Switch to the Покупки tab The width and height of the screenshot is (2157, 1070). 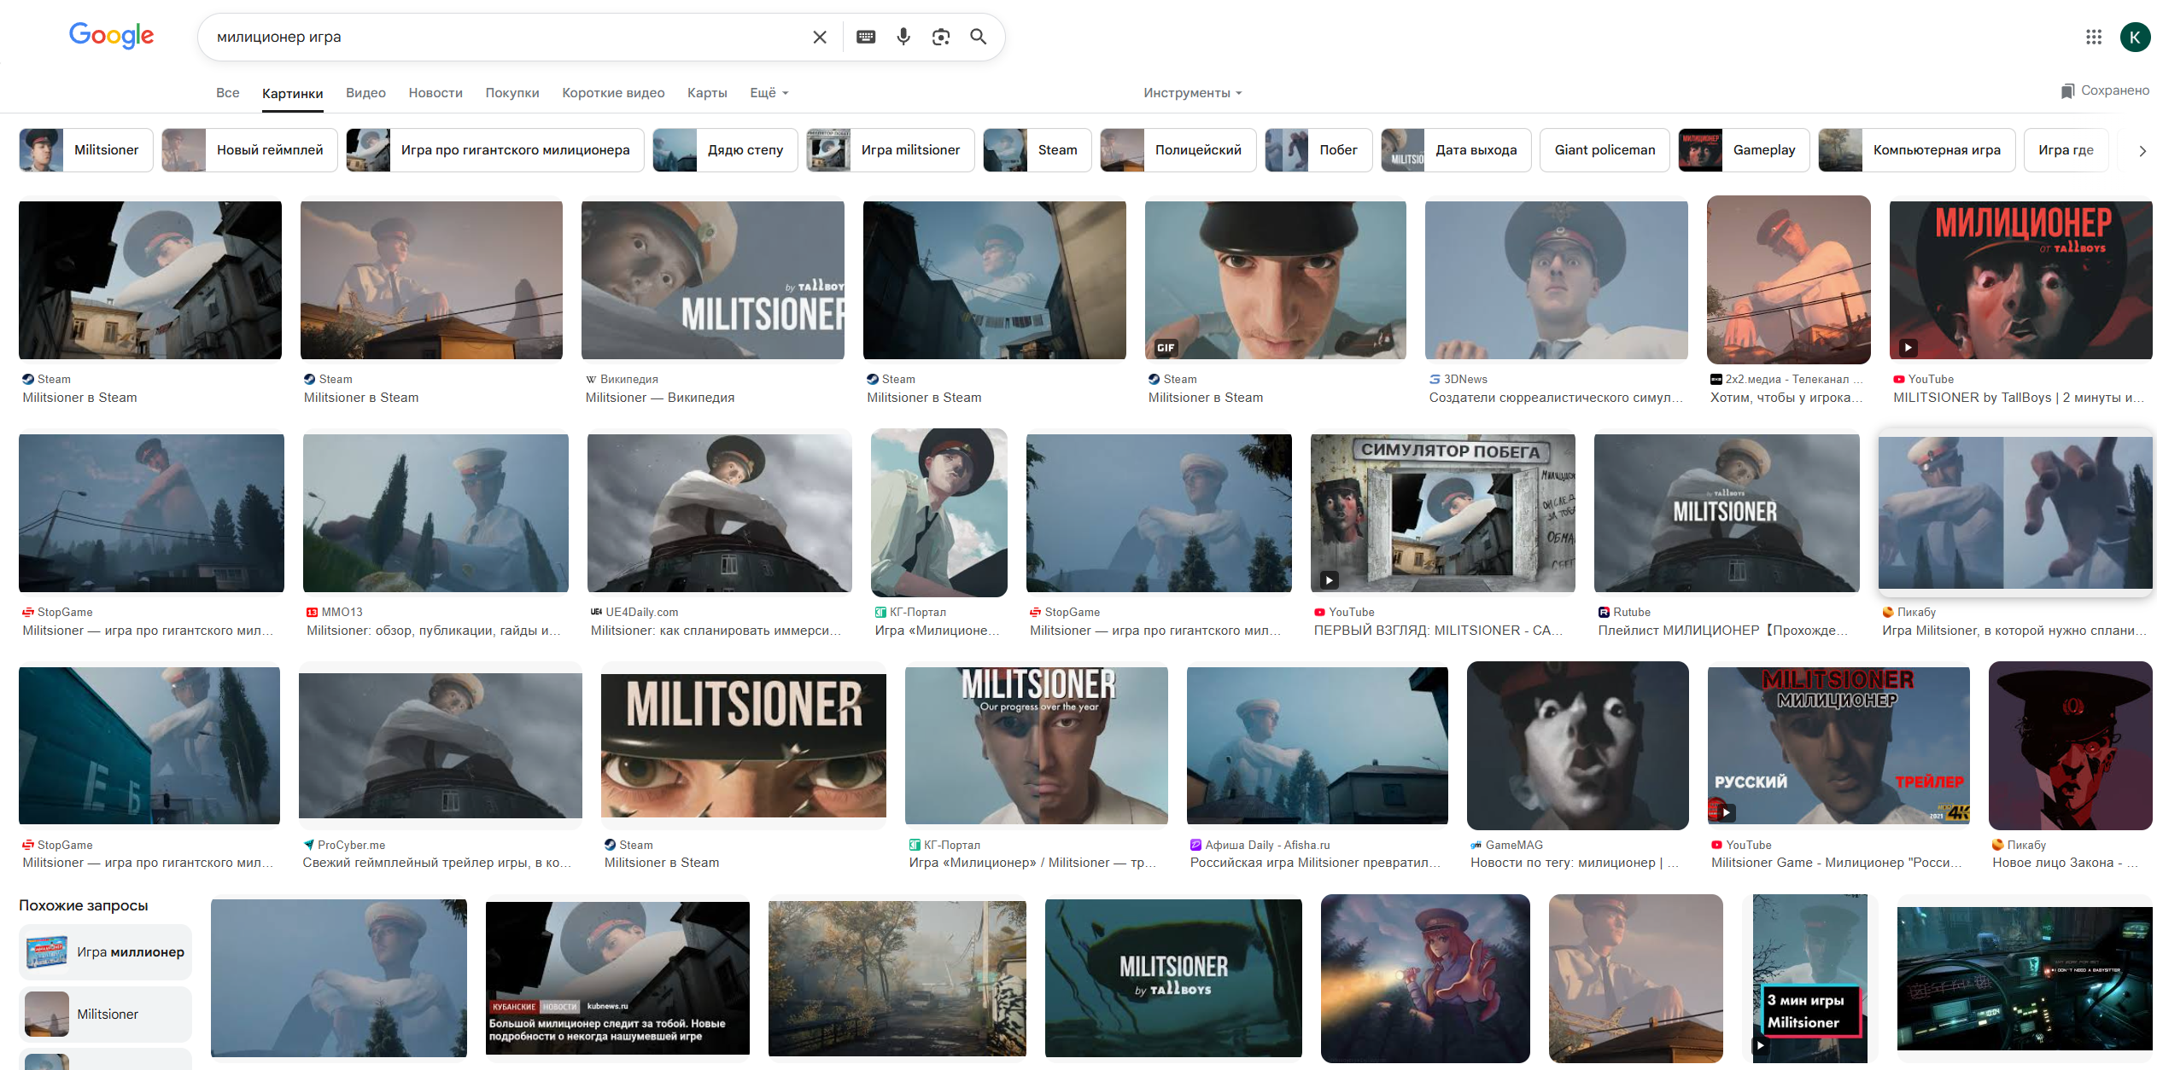(x=512, y=92)
